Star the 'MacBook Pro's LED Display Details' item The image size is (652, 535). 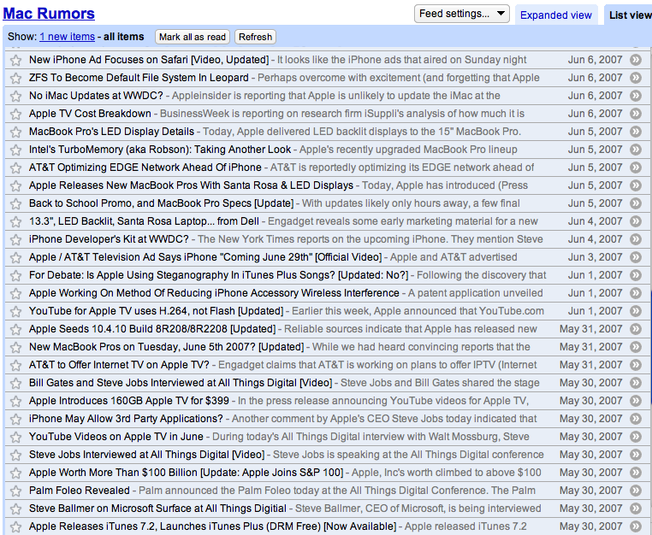coord(15,132)
